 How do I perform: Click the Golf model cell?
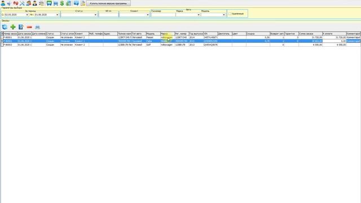(x=153, y=45)
